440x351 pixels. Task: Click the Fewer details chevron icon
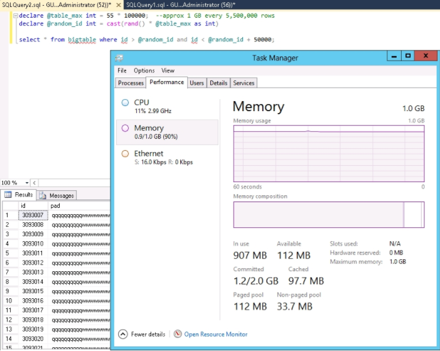coord(123,334)
